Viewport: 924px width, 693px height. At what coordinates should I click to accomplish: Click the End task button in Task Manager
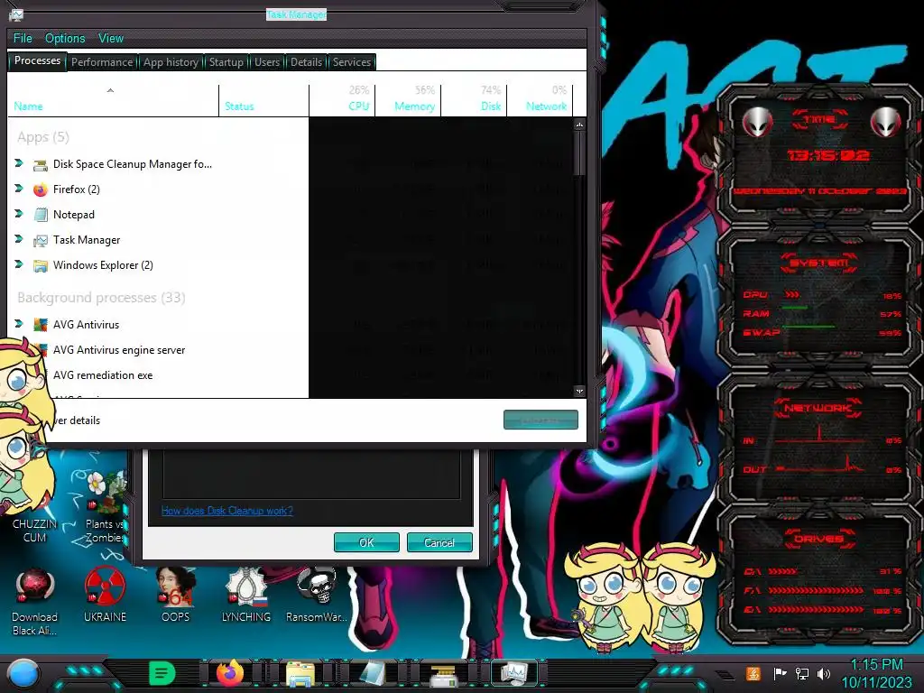[x=541, y=420]
